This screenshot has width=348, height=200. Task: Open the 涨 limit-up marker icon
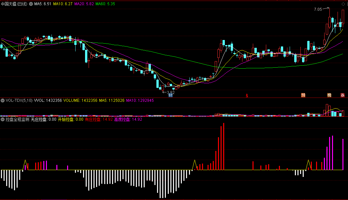(x=343, y=95)
